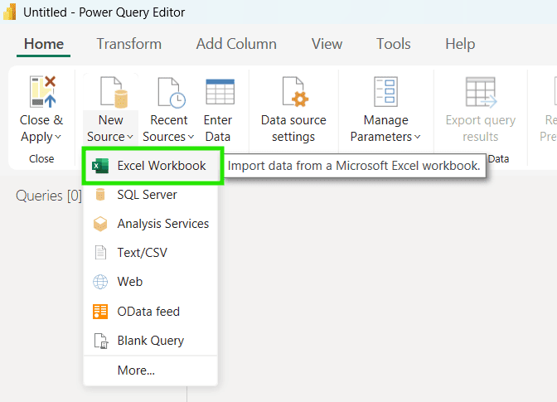Choose Text/CSV source
557x402 pixels.
tap(151, 253)
